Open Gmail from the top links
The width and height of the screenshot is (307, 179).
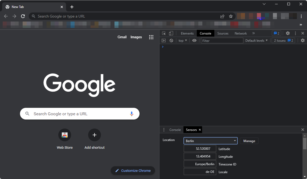tap(122, 37)
